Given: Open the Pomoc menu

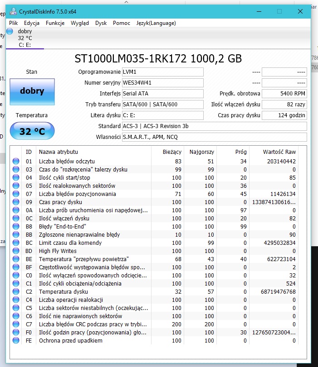Looking at the screenshot, I should [121, 23].
